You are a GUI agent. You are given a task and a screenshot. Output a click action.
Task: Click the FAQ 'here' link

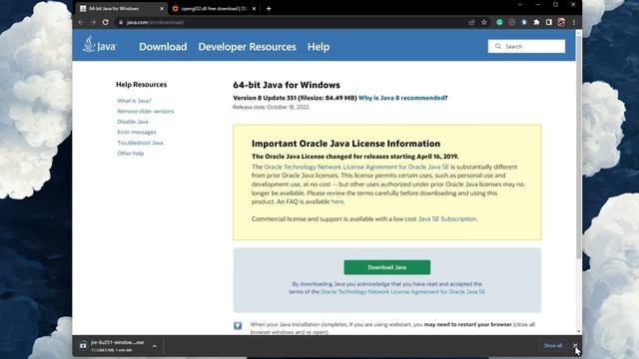[337, 201]
